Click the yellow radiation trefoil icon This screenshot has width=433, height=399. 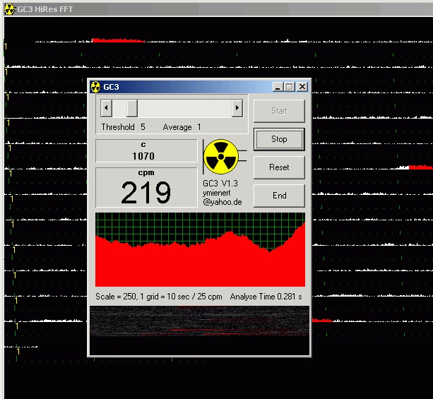(x=220, y=156)
